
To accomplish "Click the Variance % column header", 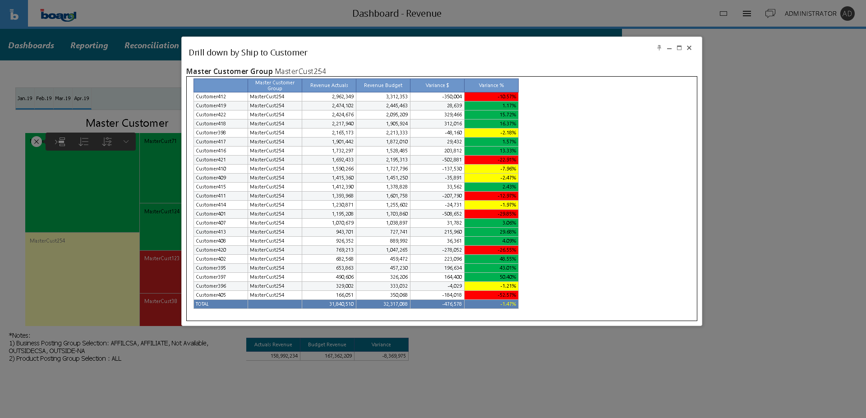I will coord(491,85).
